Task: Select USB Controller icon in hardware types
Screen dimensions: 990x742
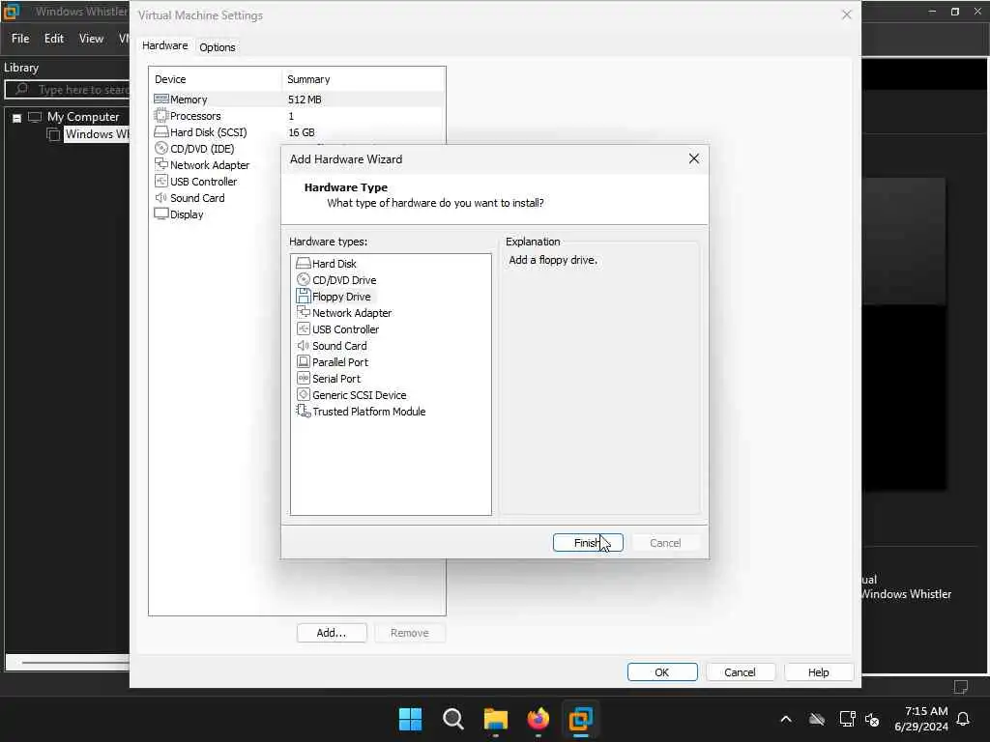Action: click(303, 328)
